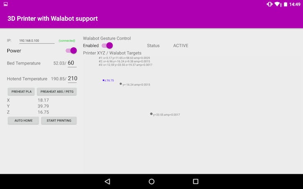Click the blue z:16.75 label on plot
Viewport: 303px width, 189px height.
pyautogui.click(x=109, y=80)
